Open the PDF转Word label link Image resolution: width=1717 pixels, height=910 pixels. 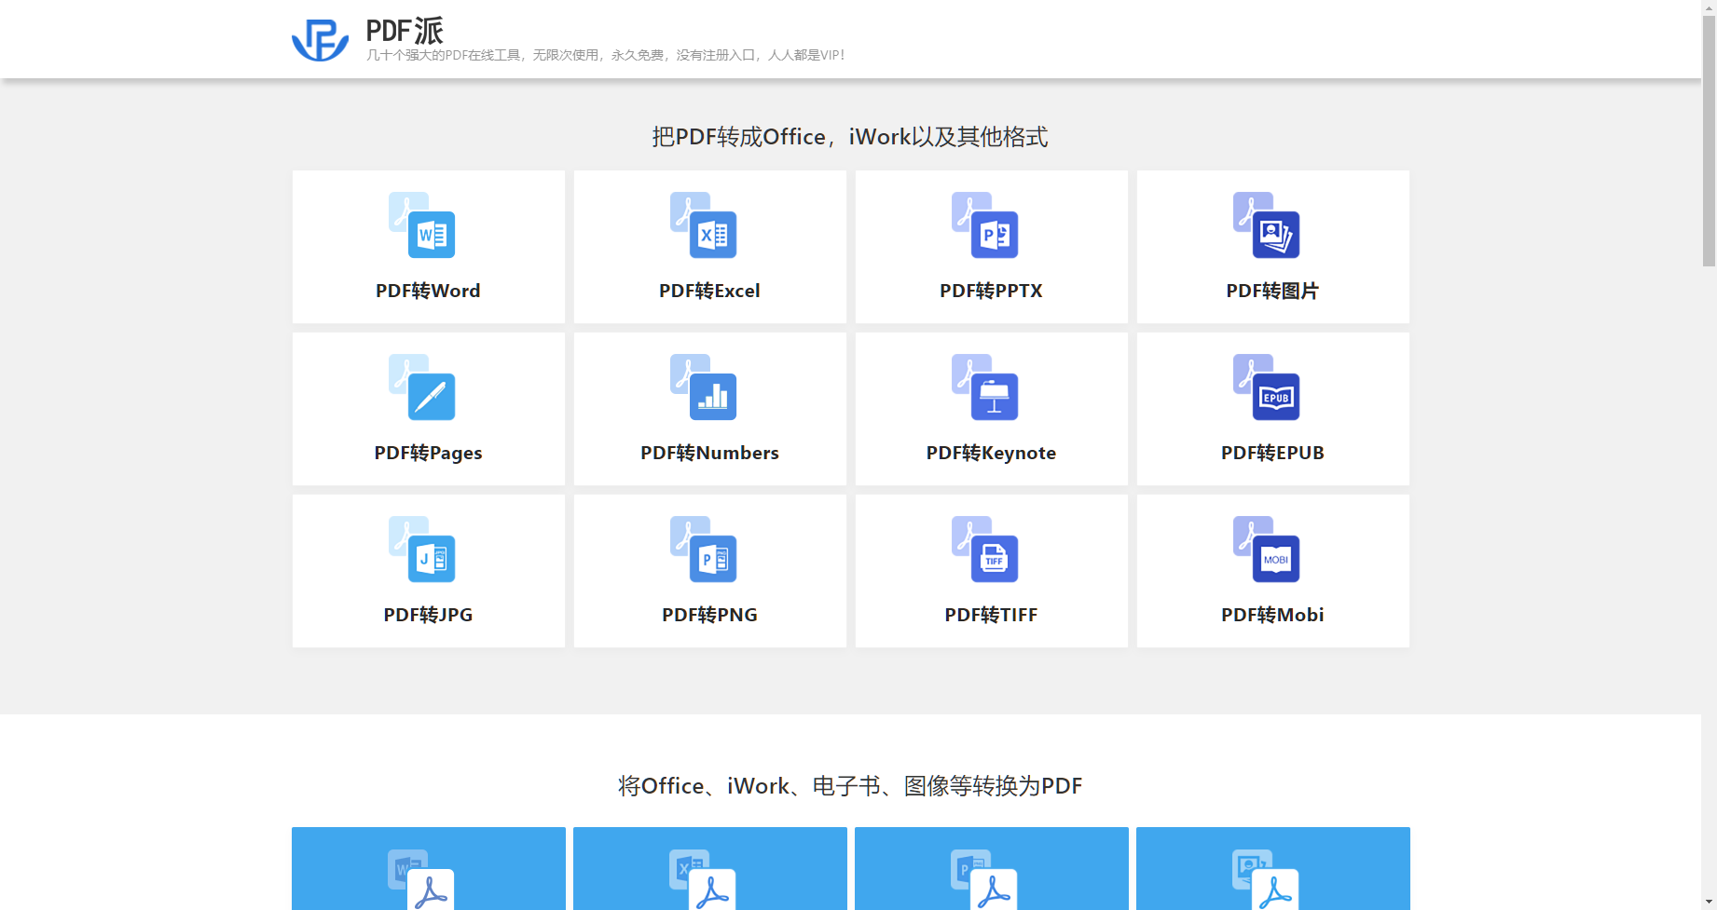tap(428, 291)
